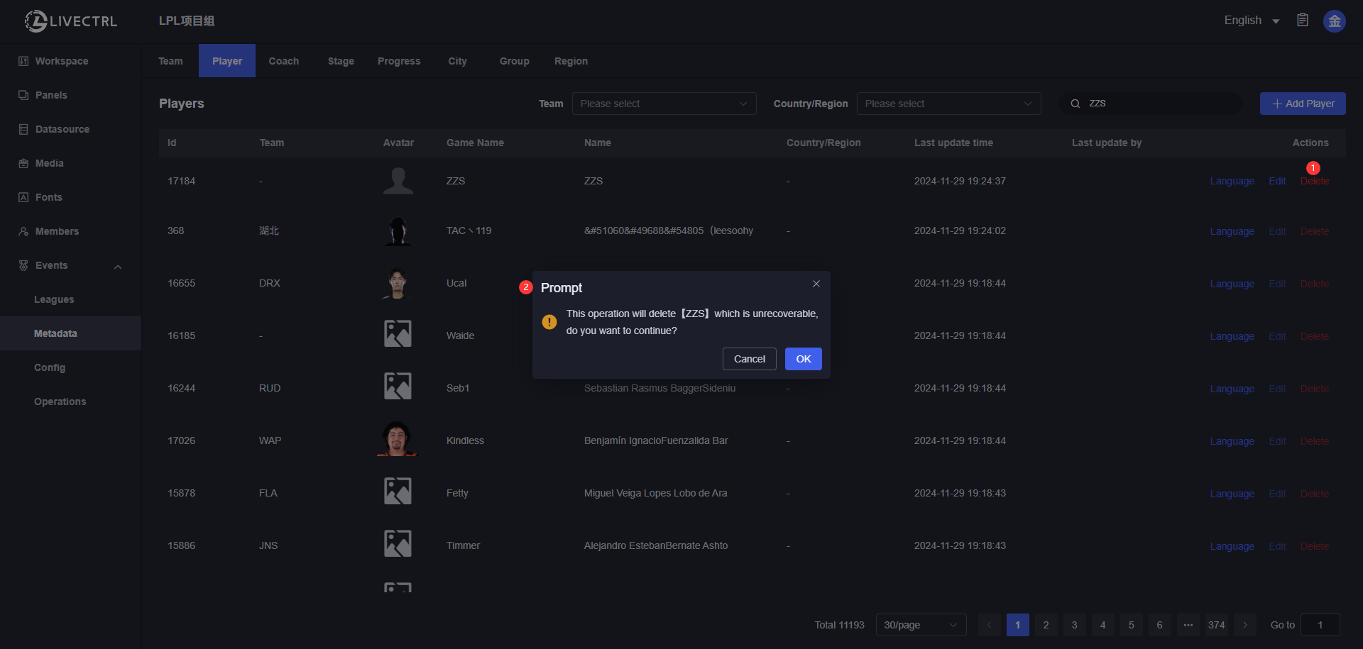Open the user avatar in top right
The width and height of the screenshot is (1363, 649).
point(1334,21)
